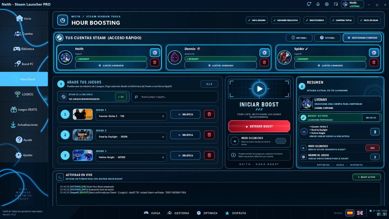The image size is (389, 219).
Task: Delete the Neith account with trash icon
Action: 155,62
